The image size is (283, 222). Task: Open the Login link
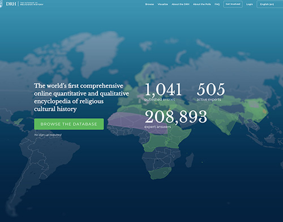[x=249, y=4]
